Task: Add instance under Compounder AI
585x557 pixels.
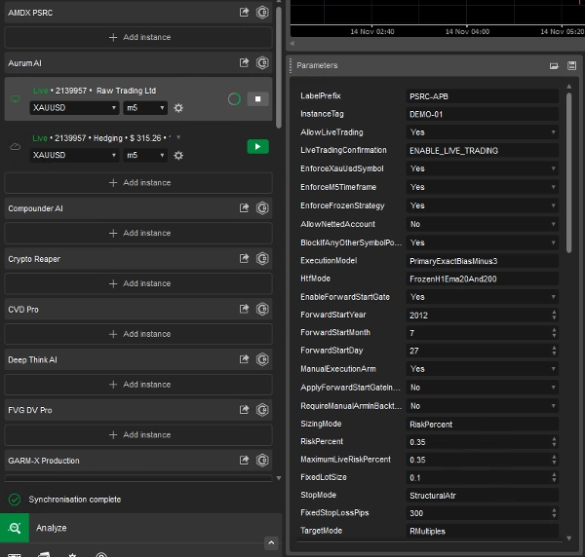Action: point(138,233)
